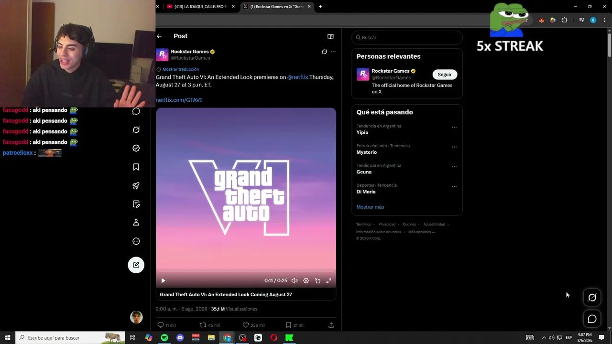Click Mostrar traducción
Viewport: 612px width, 344px height.
point(181,69)
